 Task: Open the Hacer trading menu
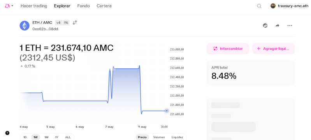coord(34,6)
